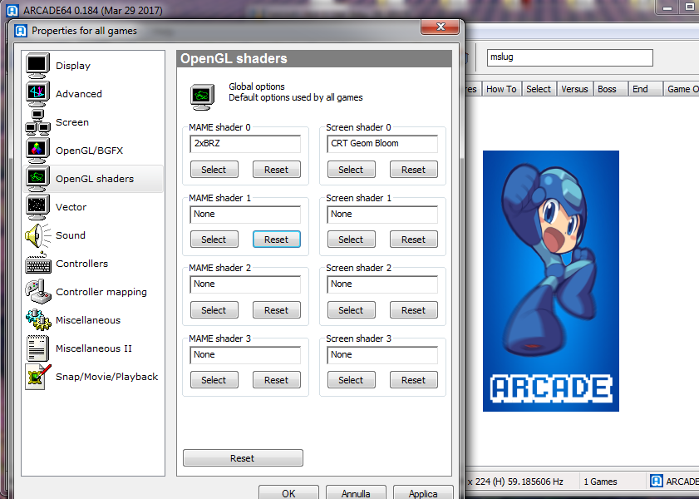Reset MAME shader 0

pyautogui.click(x=277, y=170)
